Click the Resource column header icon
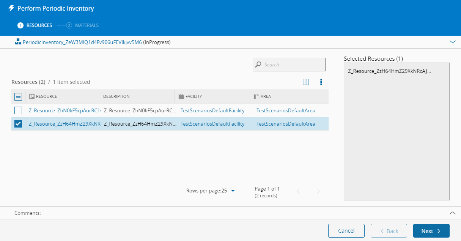The height and width of the screenshot is (241, 461). click(x=32, y=96)
